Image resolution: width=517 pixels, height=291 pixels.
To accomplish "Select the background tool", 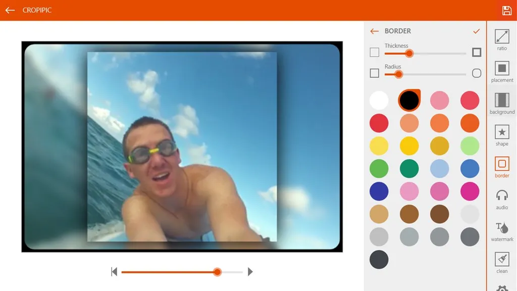I will (502, 105).
